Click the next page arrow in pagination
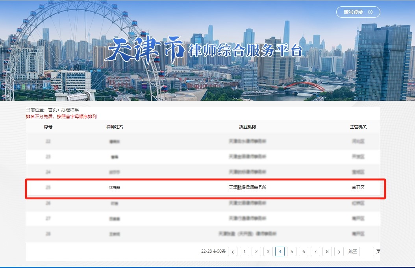Image resolution: width=415 pixels, height=268 pixels. coord(339,251)
